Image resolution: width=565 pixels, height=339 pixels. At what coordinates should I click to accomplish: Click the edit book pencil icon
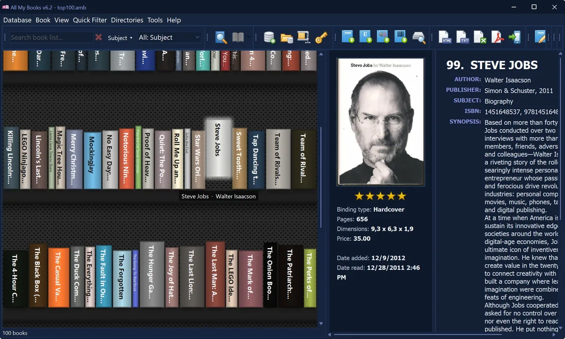pyautogui.click(x=540, y=37)
